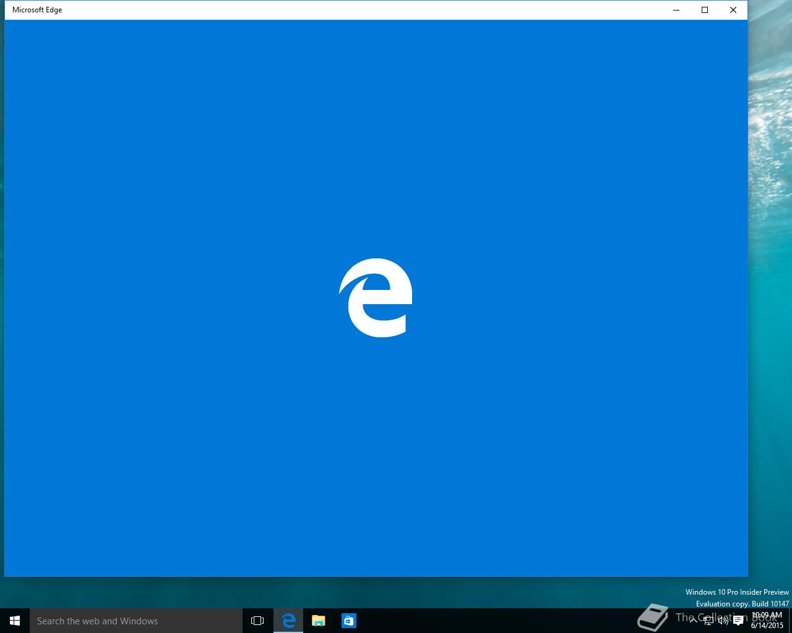
Task: Minimize the Microsoft Edge window
Action: (676, 10)
